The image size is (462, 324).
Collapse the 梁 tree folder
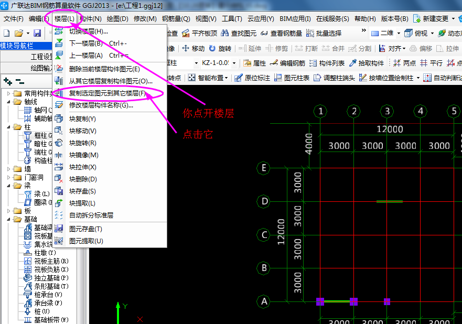coord(8,186)
